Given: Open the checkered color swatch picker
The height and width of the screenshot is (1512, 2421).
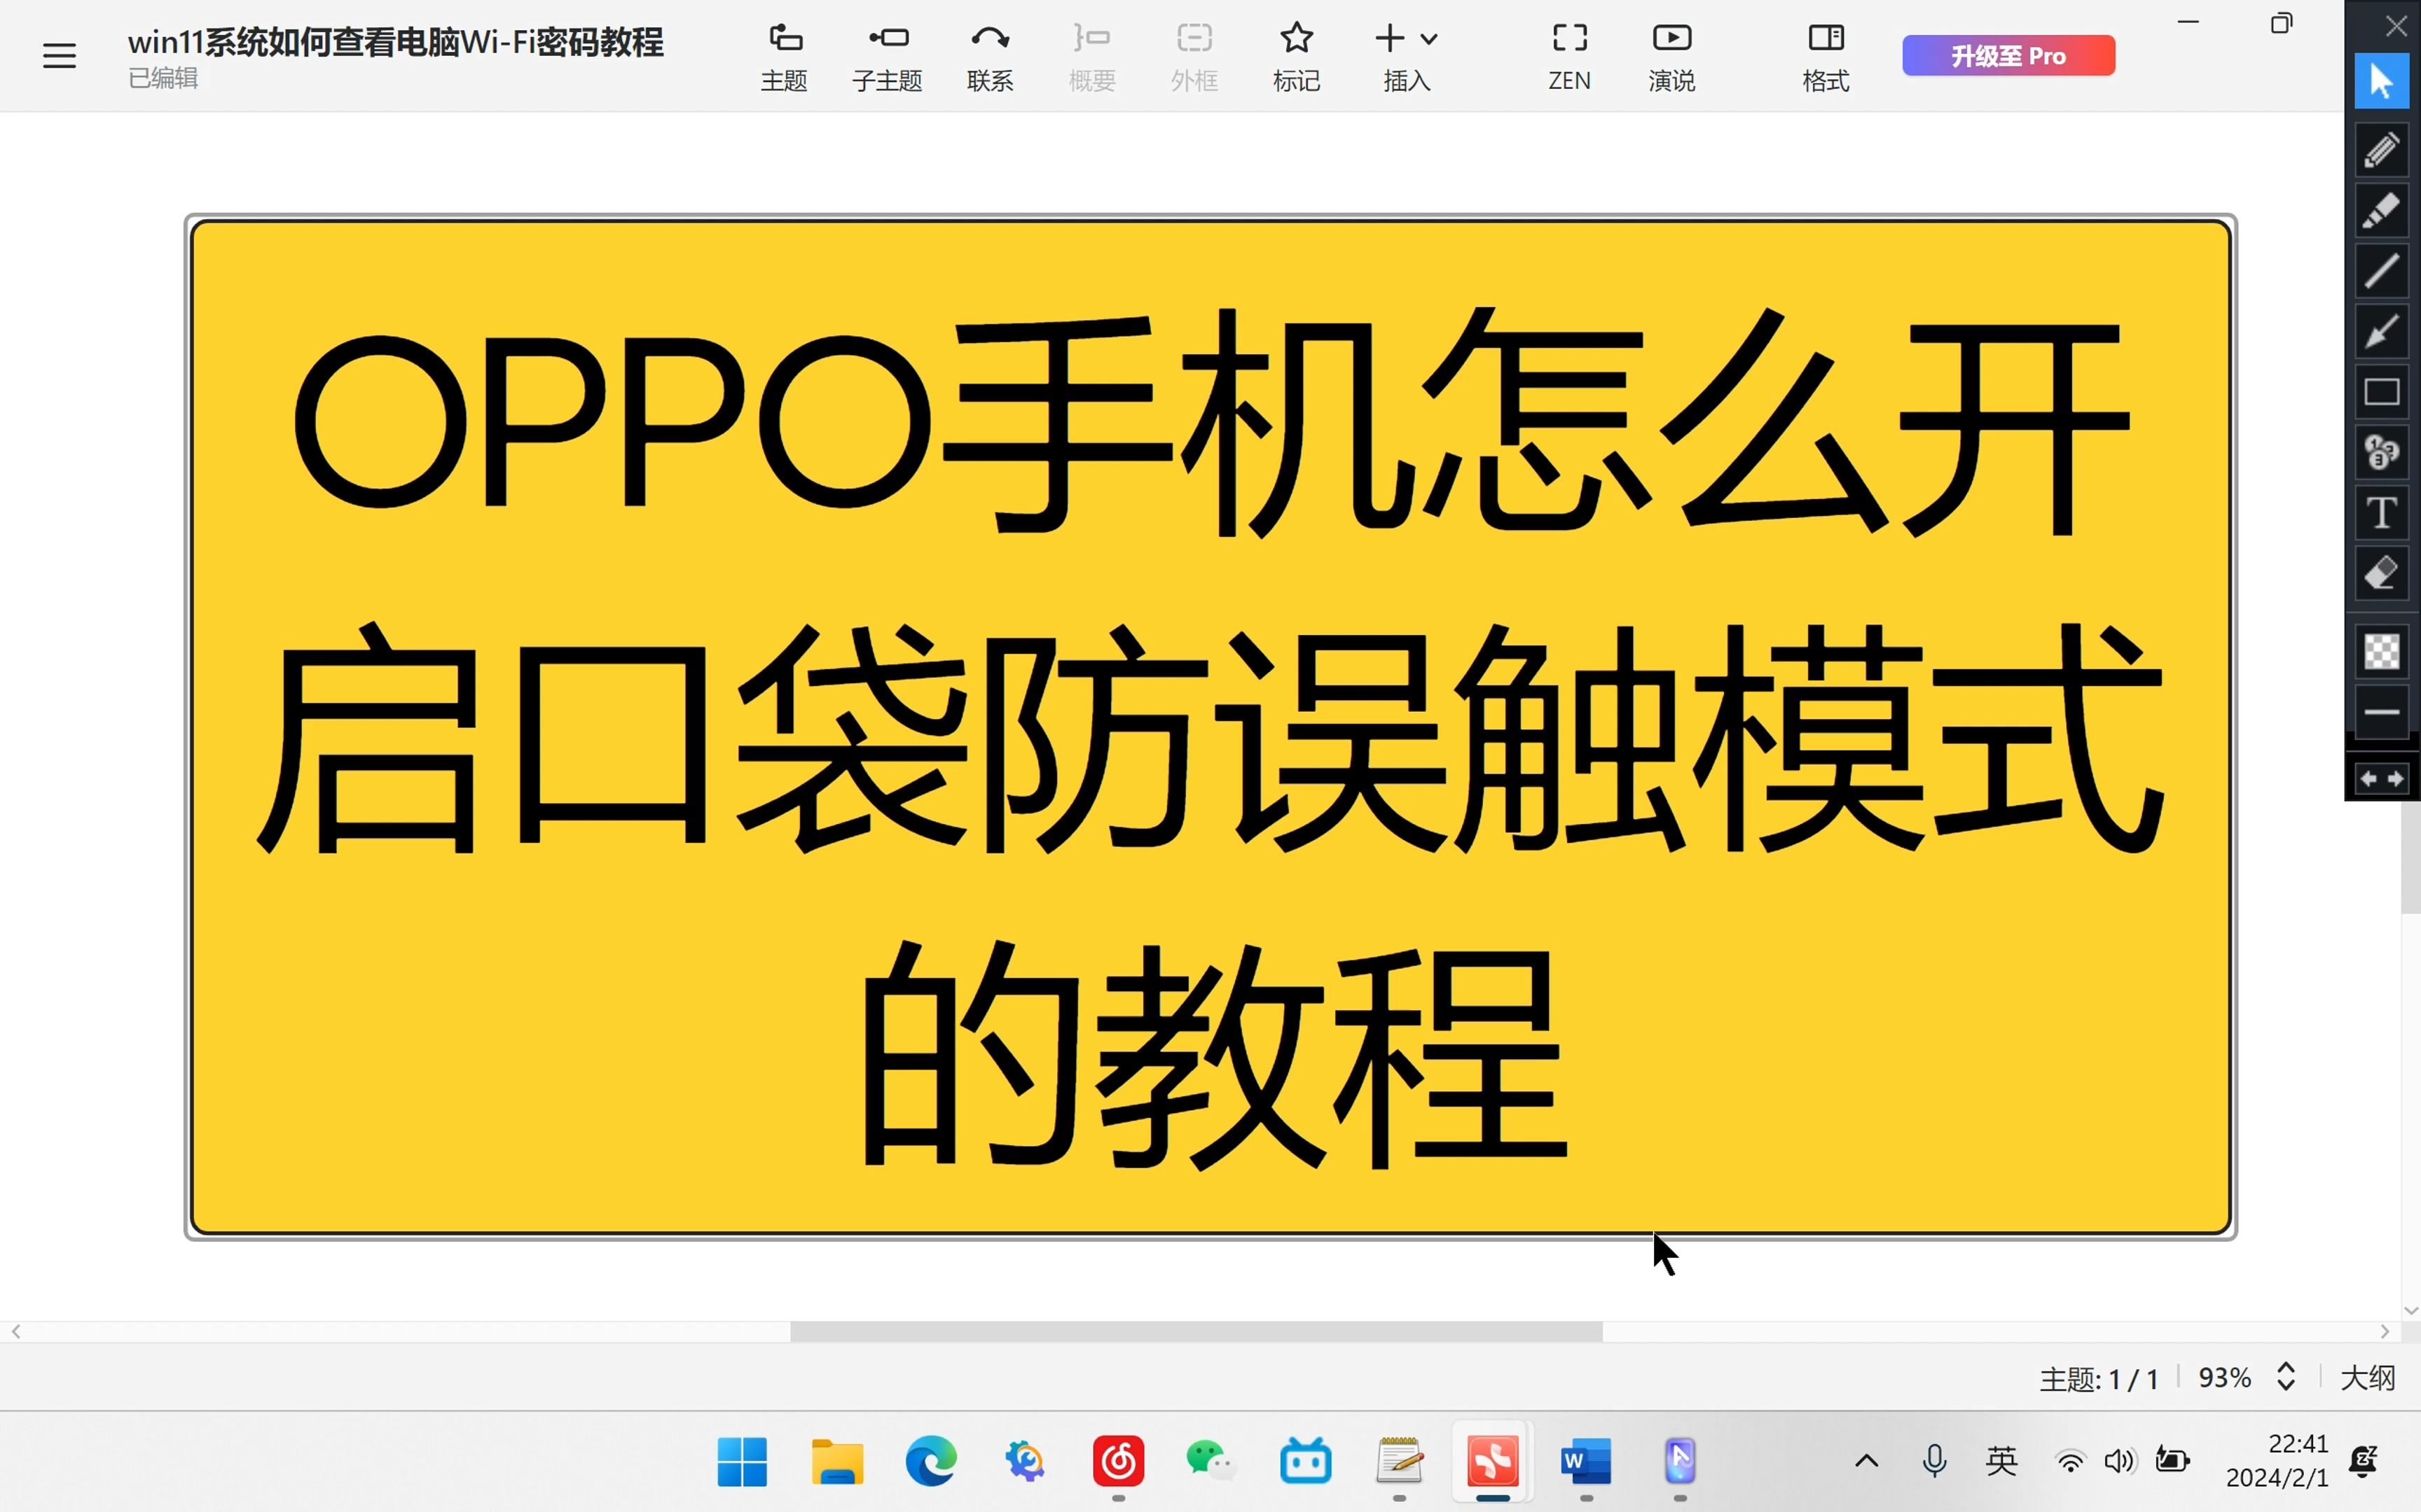Looking at the screenshot, I should (x=2381, y=652).
